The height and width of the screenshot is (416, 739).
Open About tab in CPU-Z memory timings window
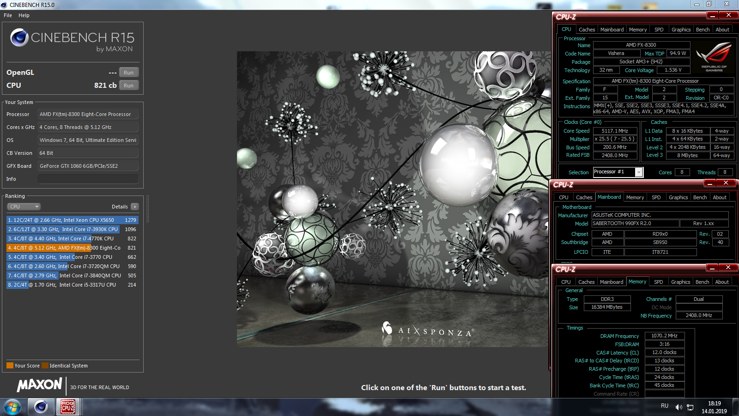tap(722, 282)
